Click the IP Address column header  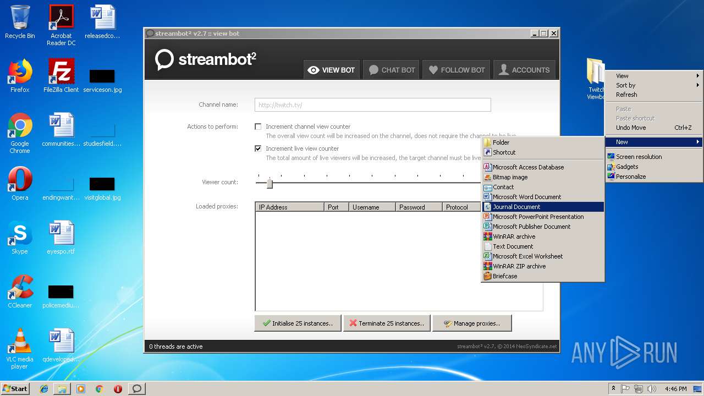pyautogui.click(x=290, y=207)
